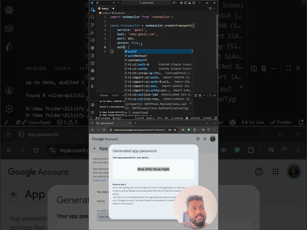307x230 pixels.
Task: Maximize the terminal panel size
Action: pos(210,95)
